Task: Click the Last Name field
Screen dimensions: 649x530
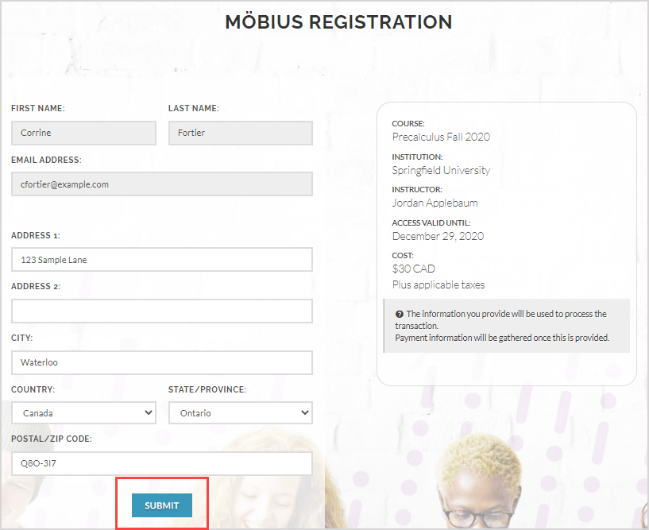Action: click(x=240, y=133)
